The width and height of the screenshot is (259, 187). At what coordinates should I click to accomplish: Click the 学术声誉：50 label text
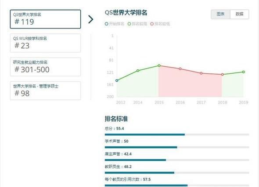coord(117,141)
